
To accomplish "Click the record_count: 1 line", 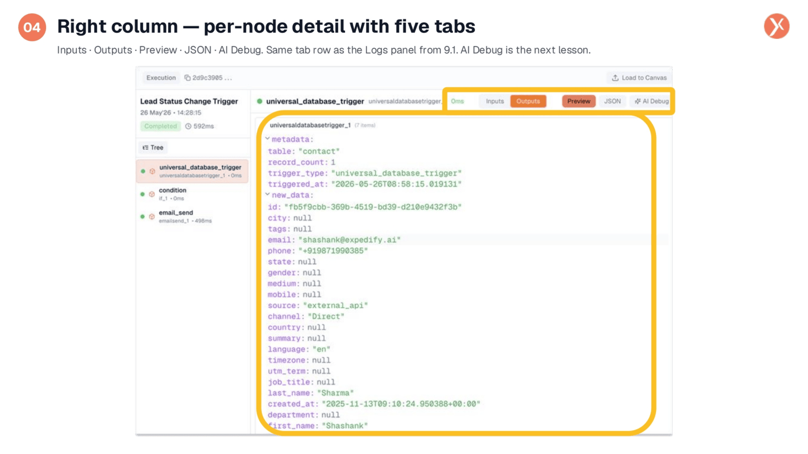I will pos(301,162).
